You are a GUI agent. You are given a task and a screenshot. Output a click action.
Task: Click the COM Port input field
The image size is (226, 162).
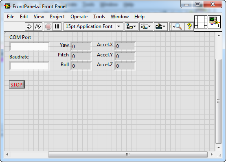pyautogui.click(x=29, y=46)
